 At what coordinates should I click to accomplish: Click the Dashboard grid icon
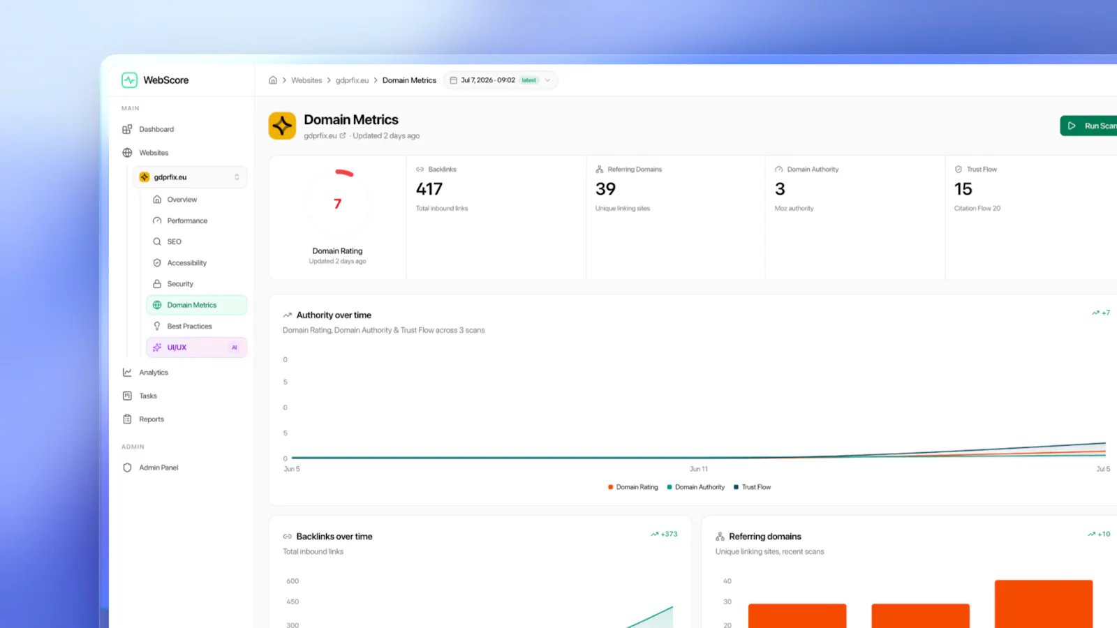[x=127, y=129]
